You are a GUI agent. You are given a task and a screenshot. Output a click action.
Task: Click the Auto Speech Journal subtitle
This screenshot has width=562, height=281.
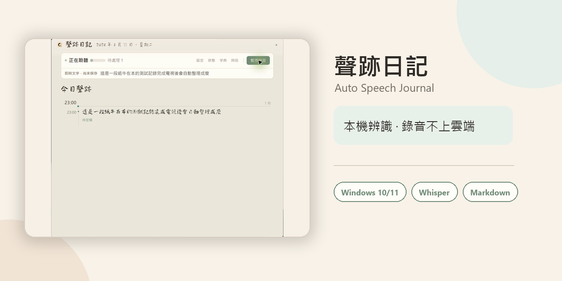(384, 88)
